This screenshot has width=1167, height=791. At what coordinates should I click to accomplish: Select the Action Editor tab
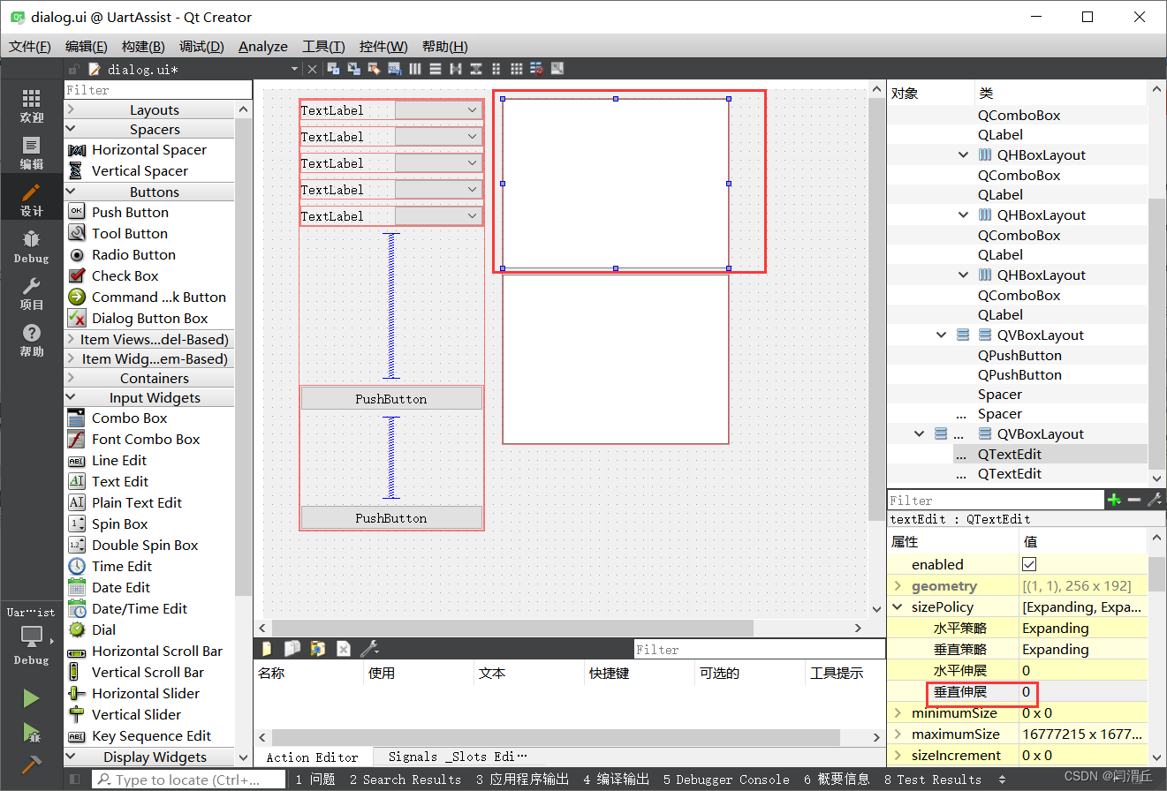[313, 757]
